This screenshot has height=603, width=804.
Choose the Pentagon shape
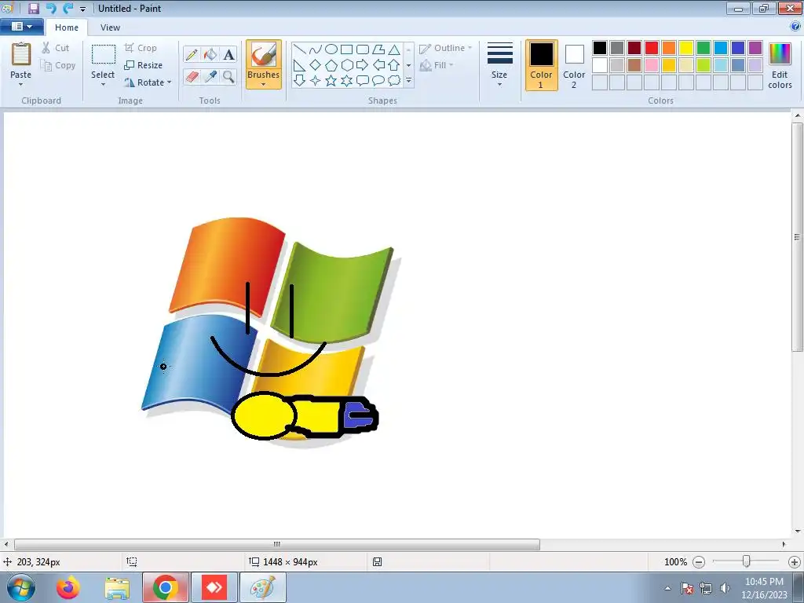331,65
